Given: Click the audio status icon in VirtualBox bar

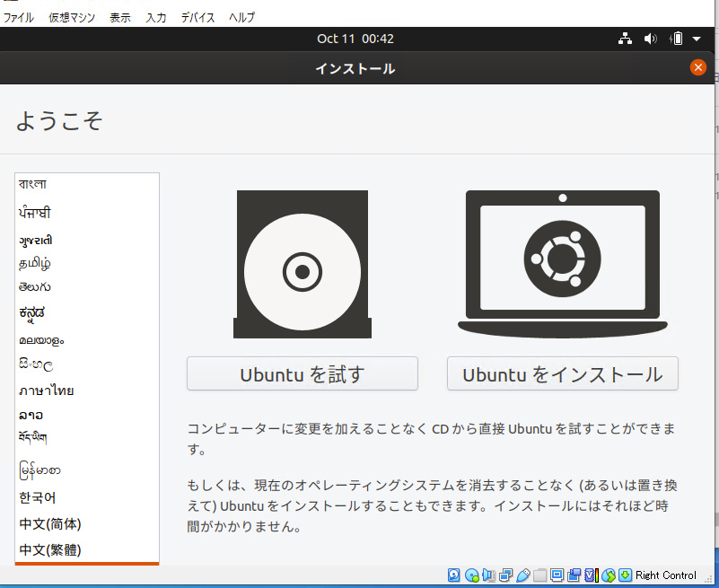Looking at the screenshot, I should pyautogui.click(x=488, y=575).
